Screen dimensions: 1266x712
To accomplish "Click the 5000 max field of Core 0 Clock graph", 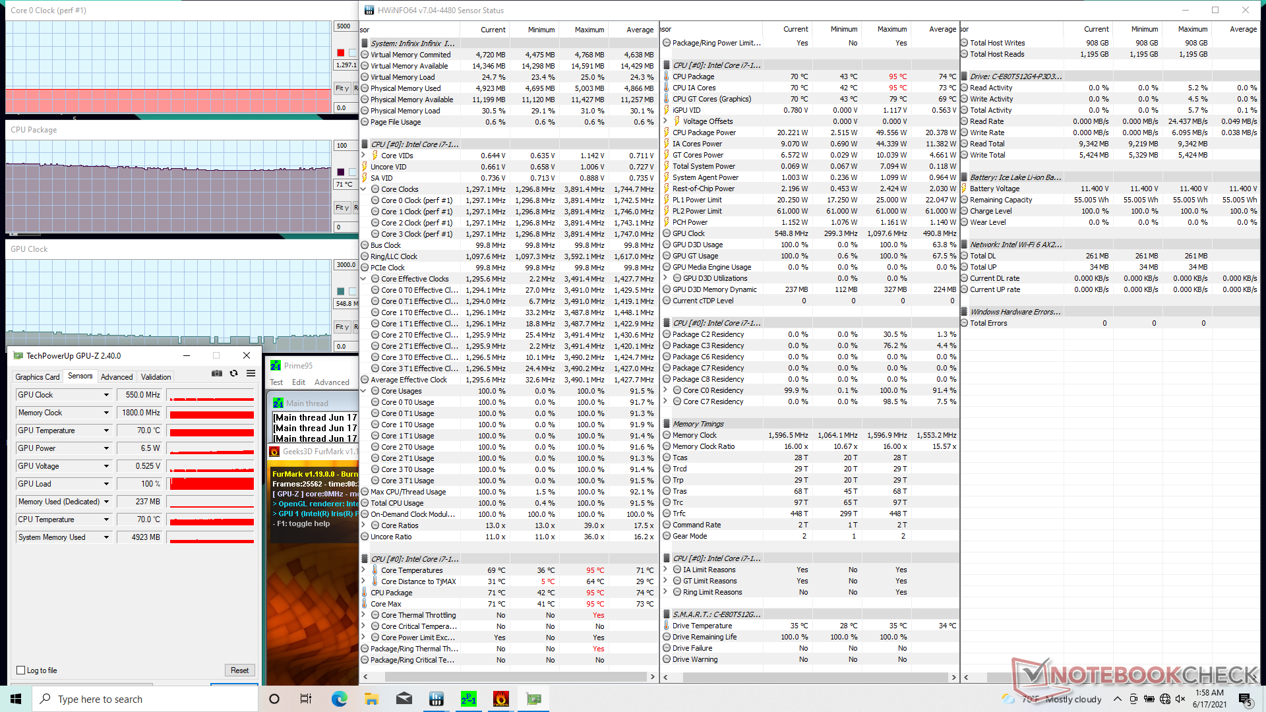I will [x=346, y=26].
